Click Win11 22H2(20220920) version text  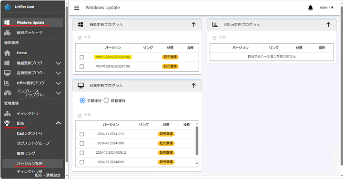(113, 57)
